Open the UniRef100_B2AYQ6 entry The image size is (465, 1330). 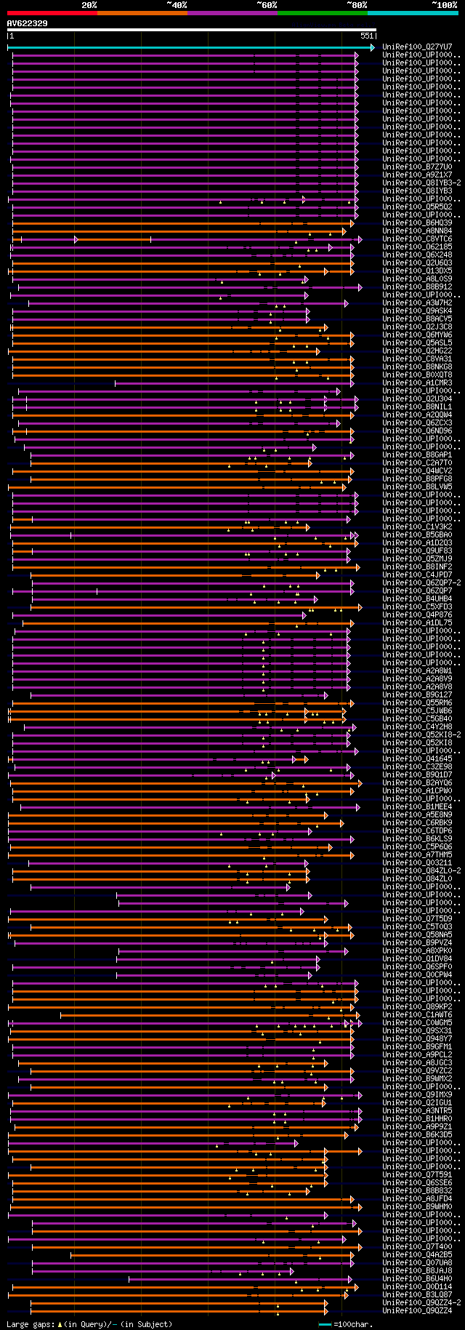coord(417,782)
